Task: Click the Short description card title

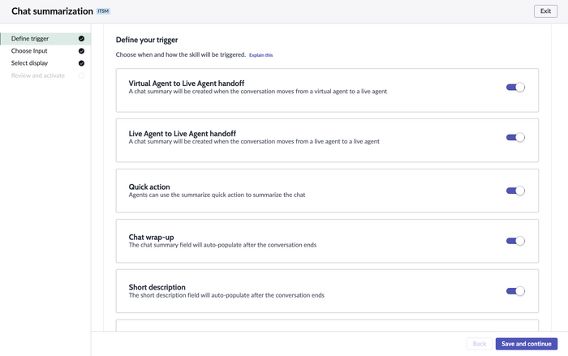Action: point(157,287)
